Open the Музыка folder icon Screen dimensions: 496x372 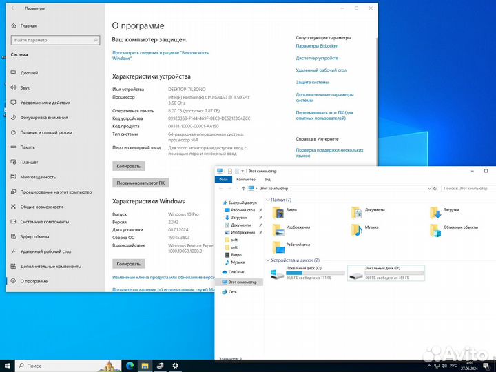tap(357, 230)
